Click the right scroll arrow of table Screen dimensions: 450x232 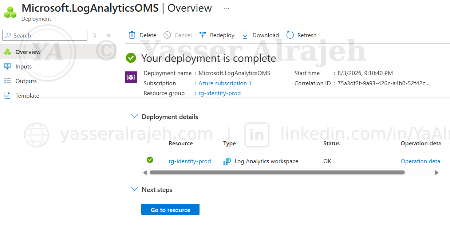coord(437,173)
